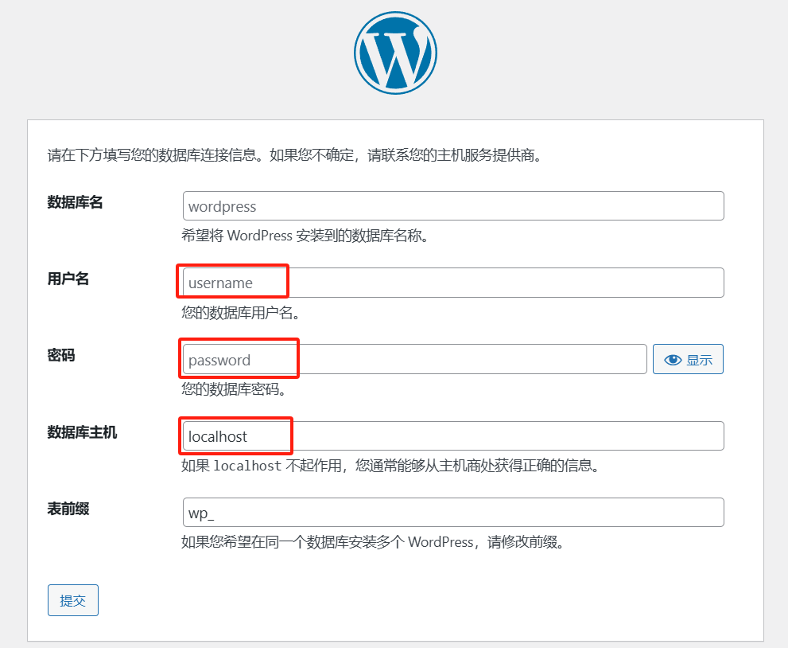Image resolution: width=788 pixels, height=648 pixels.
Task: Focus the 数据库名 input showing wordpress
Action: tap(453, 206)
